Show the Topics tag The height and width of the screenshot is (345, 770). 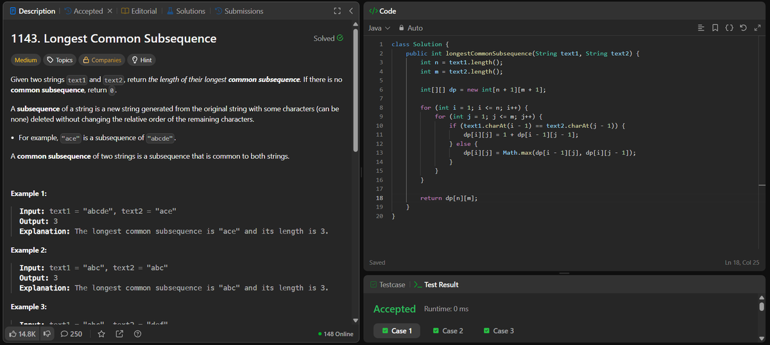[x=60, y=60]
